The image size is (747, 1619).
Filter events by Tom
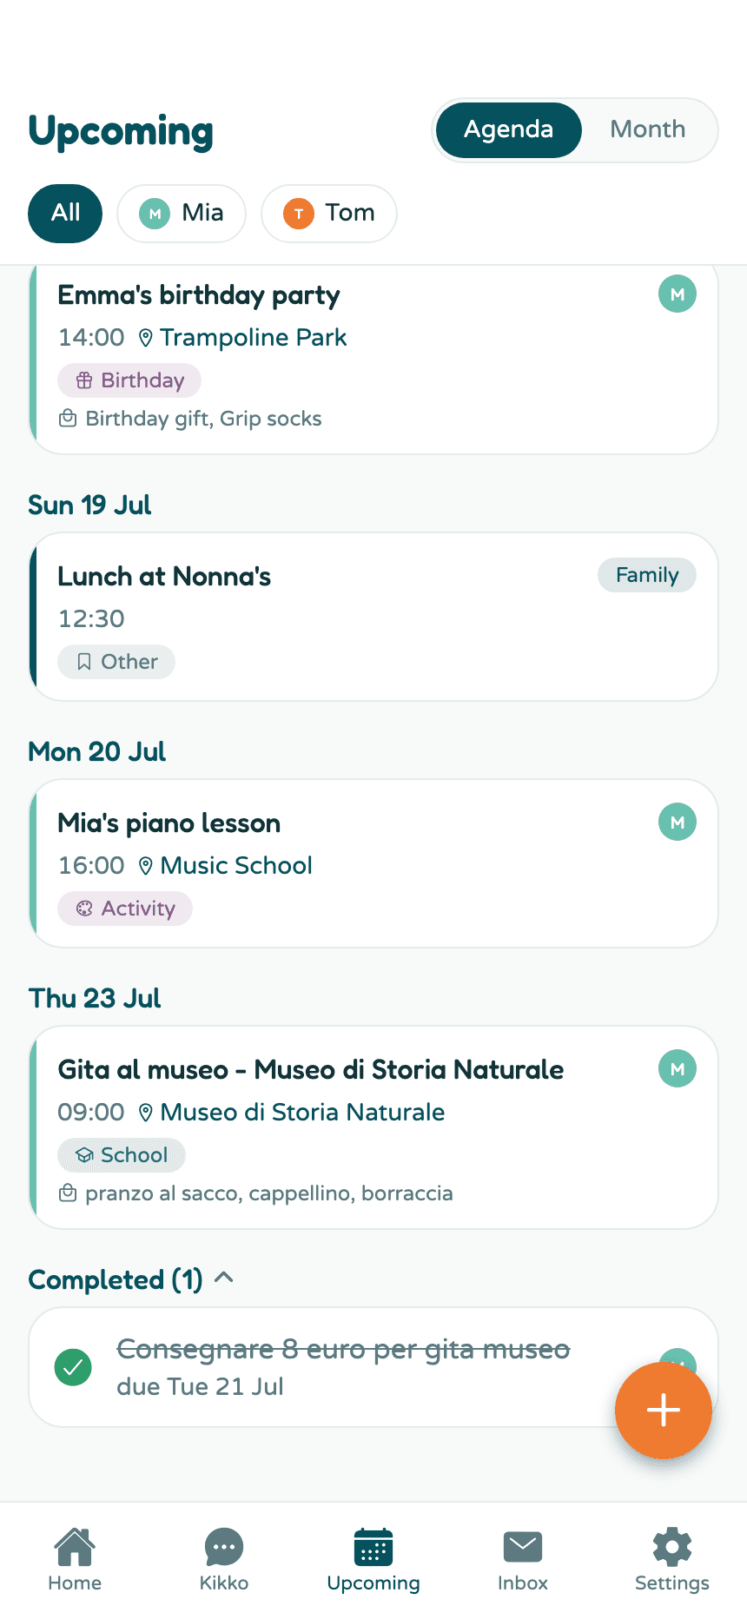[329, 213]
